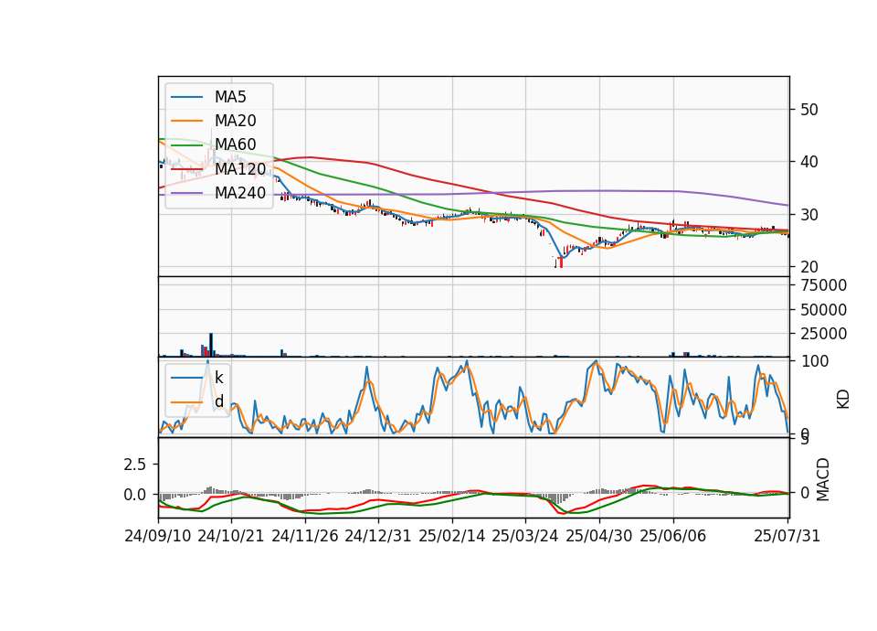Click the volume axis value 25000
The height and width of the screenshot is (631, 877).
[x=823, y=334]
